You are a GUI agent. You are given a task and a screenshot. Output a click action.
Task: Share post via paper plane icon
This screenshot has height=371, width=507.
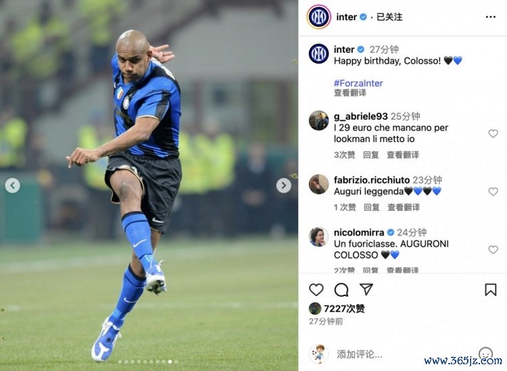coord(366,289)
